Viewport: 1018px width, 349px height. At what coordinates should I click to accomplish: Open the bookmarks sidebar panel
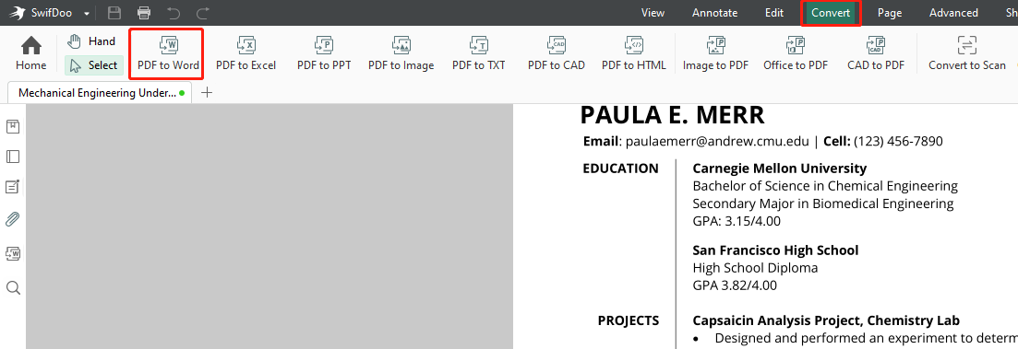[x=13, y=126]
